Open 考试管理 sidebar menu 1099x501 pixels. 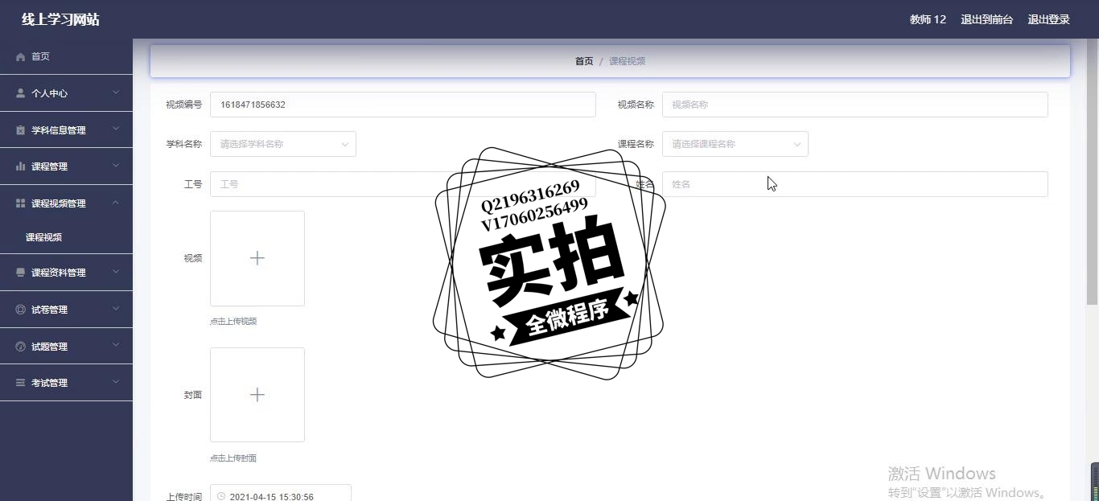tap(66, 383)
